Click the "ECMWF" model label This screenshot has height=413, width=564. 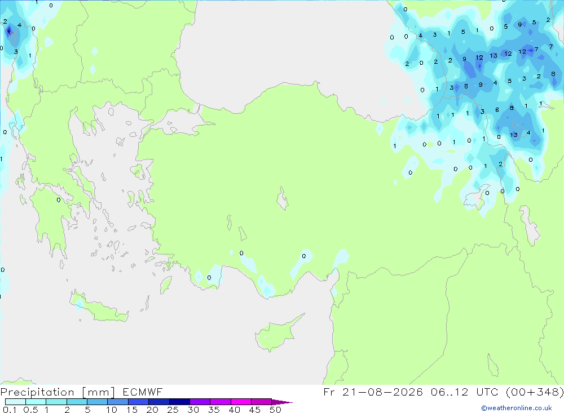pos(143,392)
